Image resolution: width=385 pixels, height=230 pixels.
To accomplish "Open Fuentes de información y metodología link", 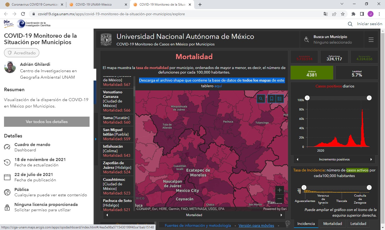I will (198, 225).
